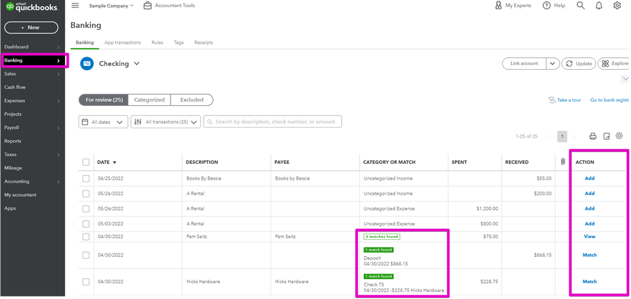Open the top-right settings gear

(x=617, y=6)
